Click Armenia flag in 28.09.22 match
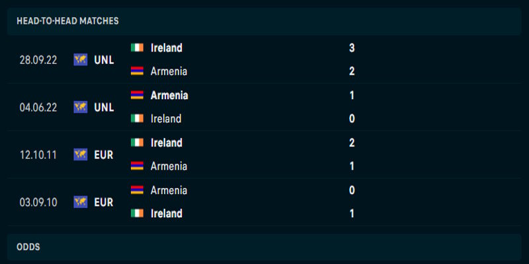Viewport: 529px width, 264px height. tap(137, 71)
